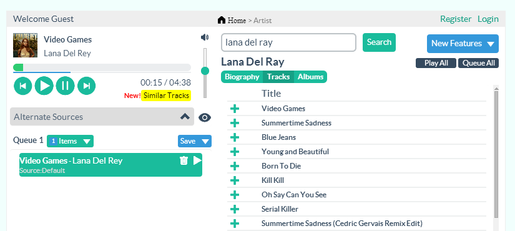The width and height of the screenshot is (515, 231).
Task: Skip to previous track button
Action: click(x=22, y=86)
